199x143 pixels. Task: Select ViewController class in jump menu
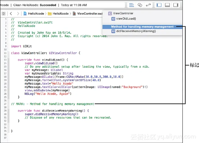click(x=123, y=13)
